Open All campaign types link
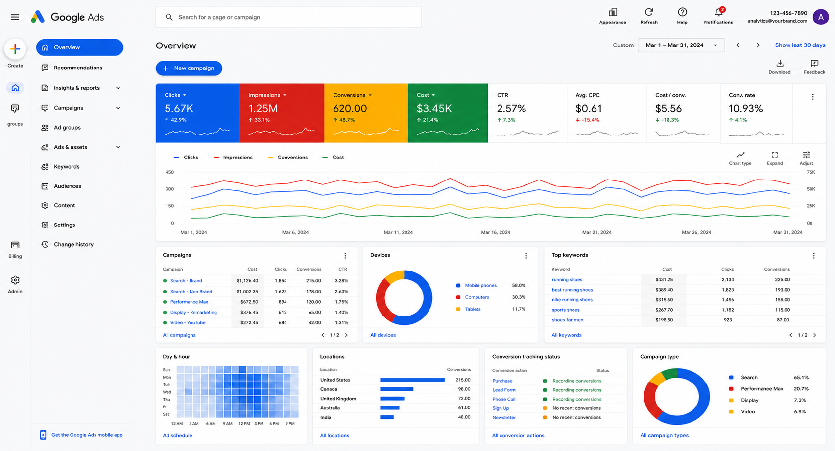835x451 pixels. coord(664,435)
